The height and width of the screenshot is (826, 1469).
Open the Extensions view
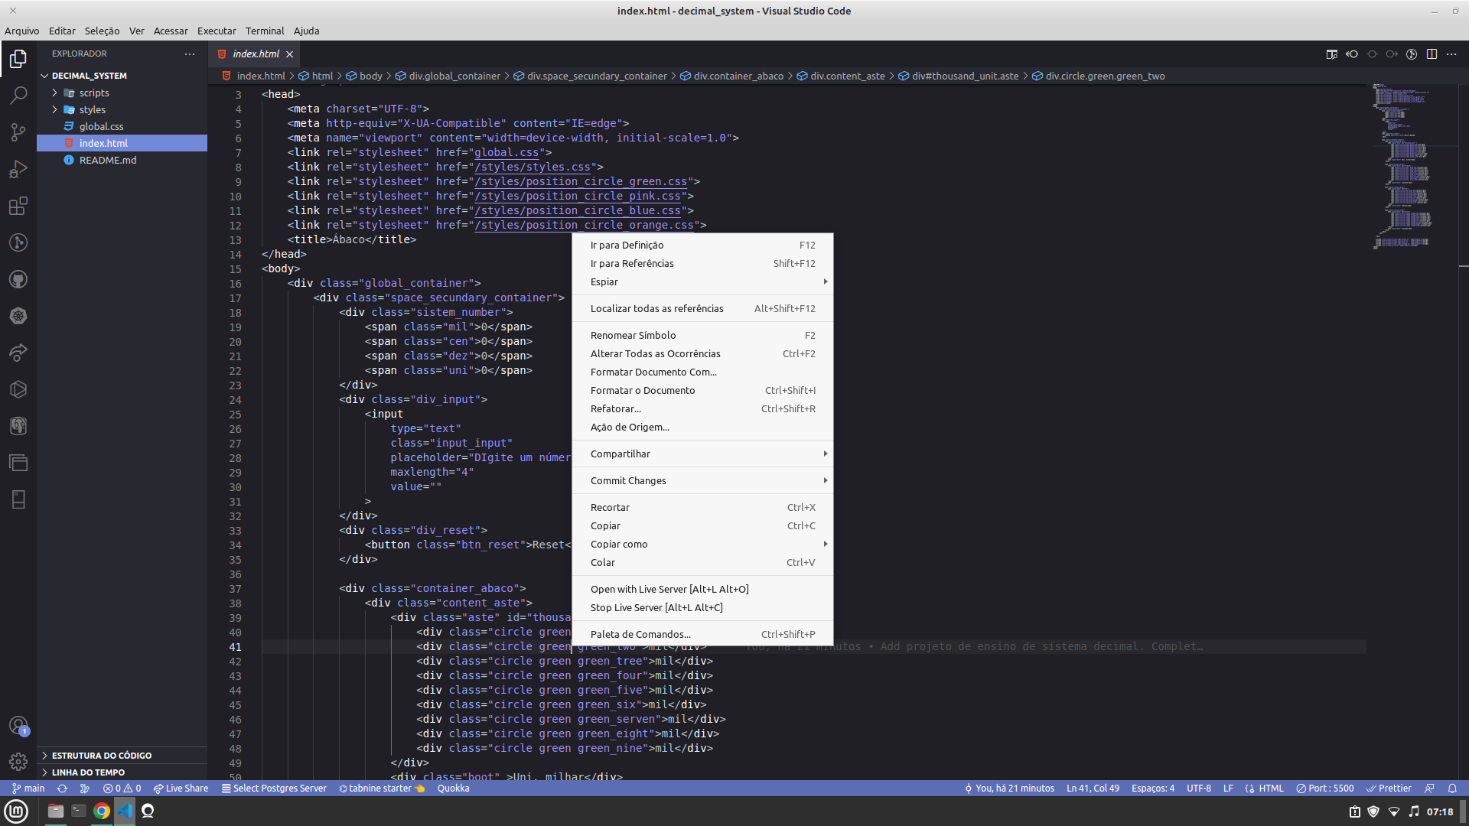pyautogui.click(x=18, y=206)
